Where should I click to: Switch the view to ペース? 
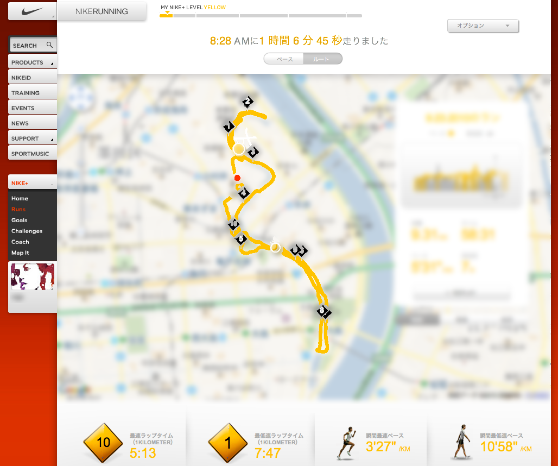click(x=284, y=59)
